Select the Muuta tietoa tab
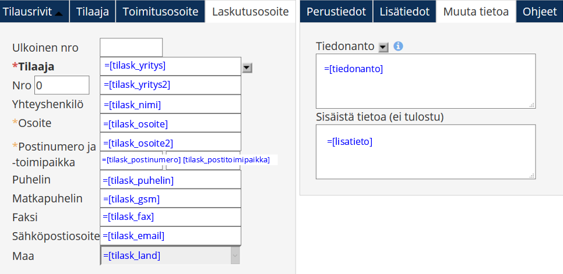The width and height of the screenshot is (563, 274). pos(476,12)
